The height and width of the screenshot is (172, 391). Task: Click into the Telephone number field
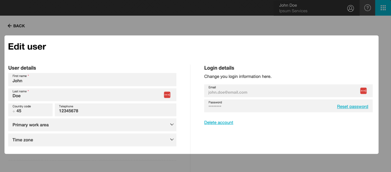tap(115, 110)
